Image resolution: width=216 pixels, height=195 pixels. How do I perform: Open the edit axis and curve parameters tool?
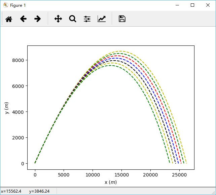pos(102,19)
